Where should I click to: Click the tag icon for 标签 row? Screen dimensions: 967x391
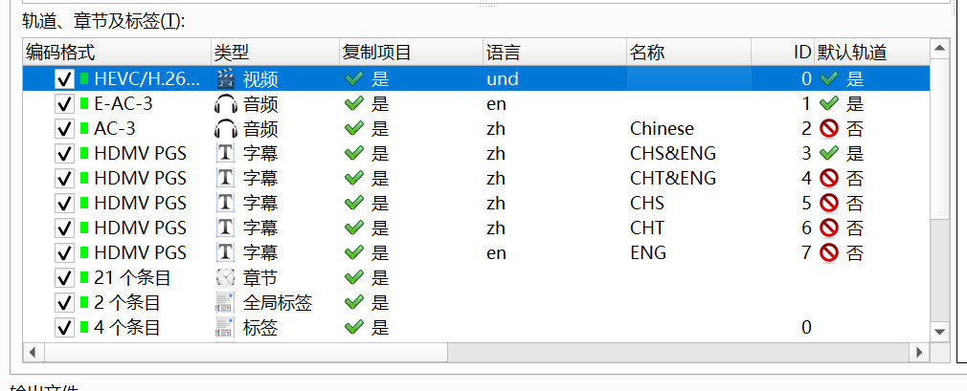pyautogui.click(x=226, y=328)
